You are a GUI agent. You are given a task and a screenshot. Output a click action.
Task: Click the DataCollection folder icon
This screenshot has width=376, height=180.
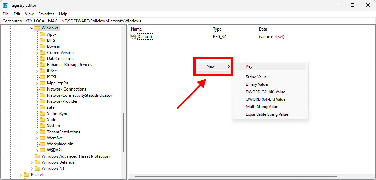43,59
